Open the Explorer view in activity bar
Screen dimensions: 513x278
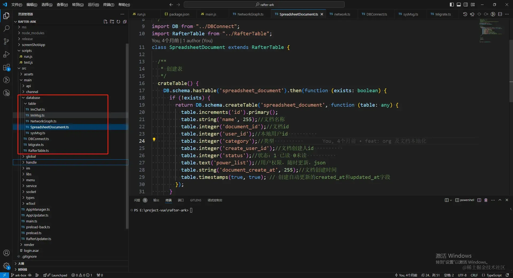(6, 16)
